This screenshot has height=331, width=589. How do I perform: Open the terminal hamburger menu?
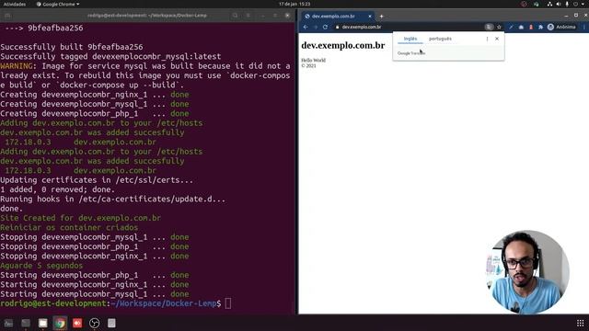[x=248, y=16]
